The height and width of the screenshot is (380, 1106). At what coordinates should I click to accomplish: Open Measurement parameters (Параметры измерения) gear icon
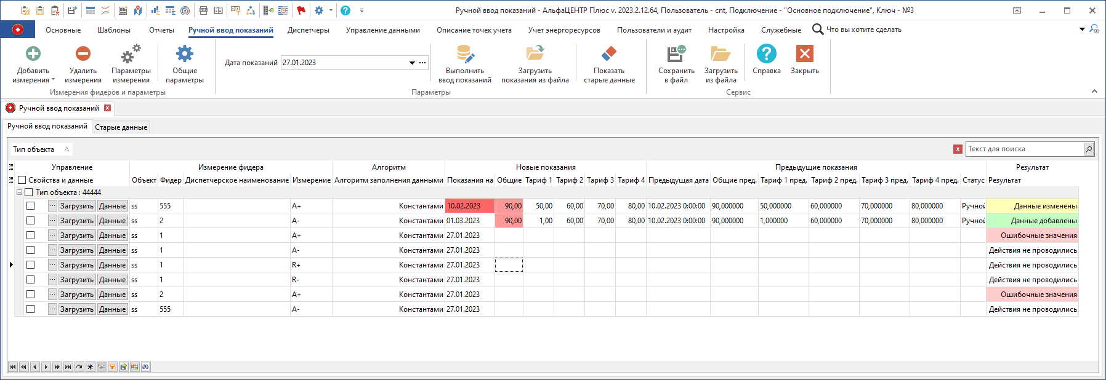[x=131, y=54]
